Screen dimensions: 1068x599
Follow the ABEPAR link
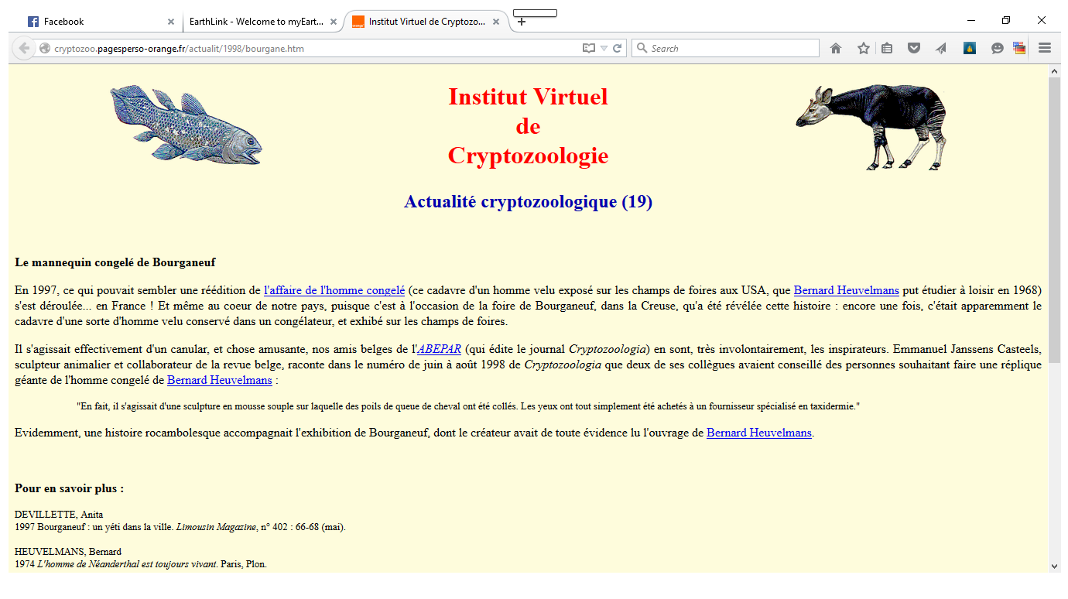[440, 349]
